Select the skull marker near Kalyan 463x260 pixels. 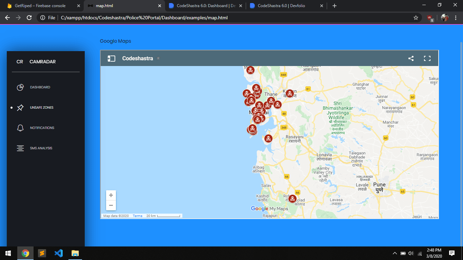[x=289, y=93]
